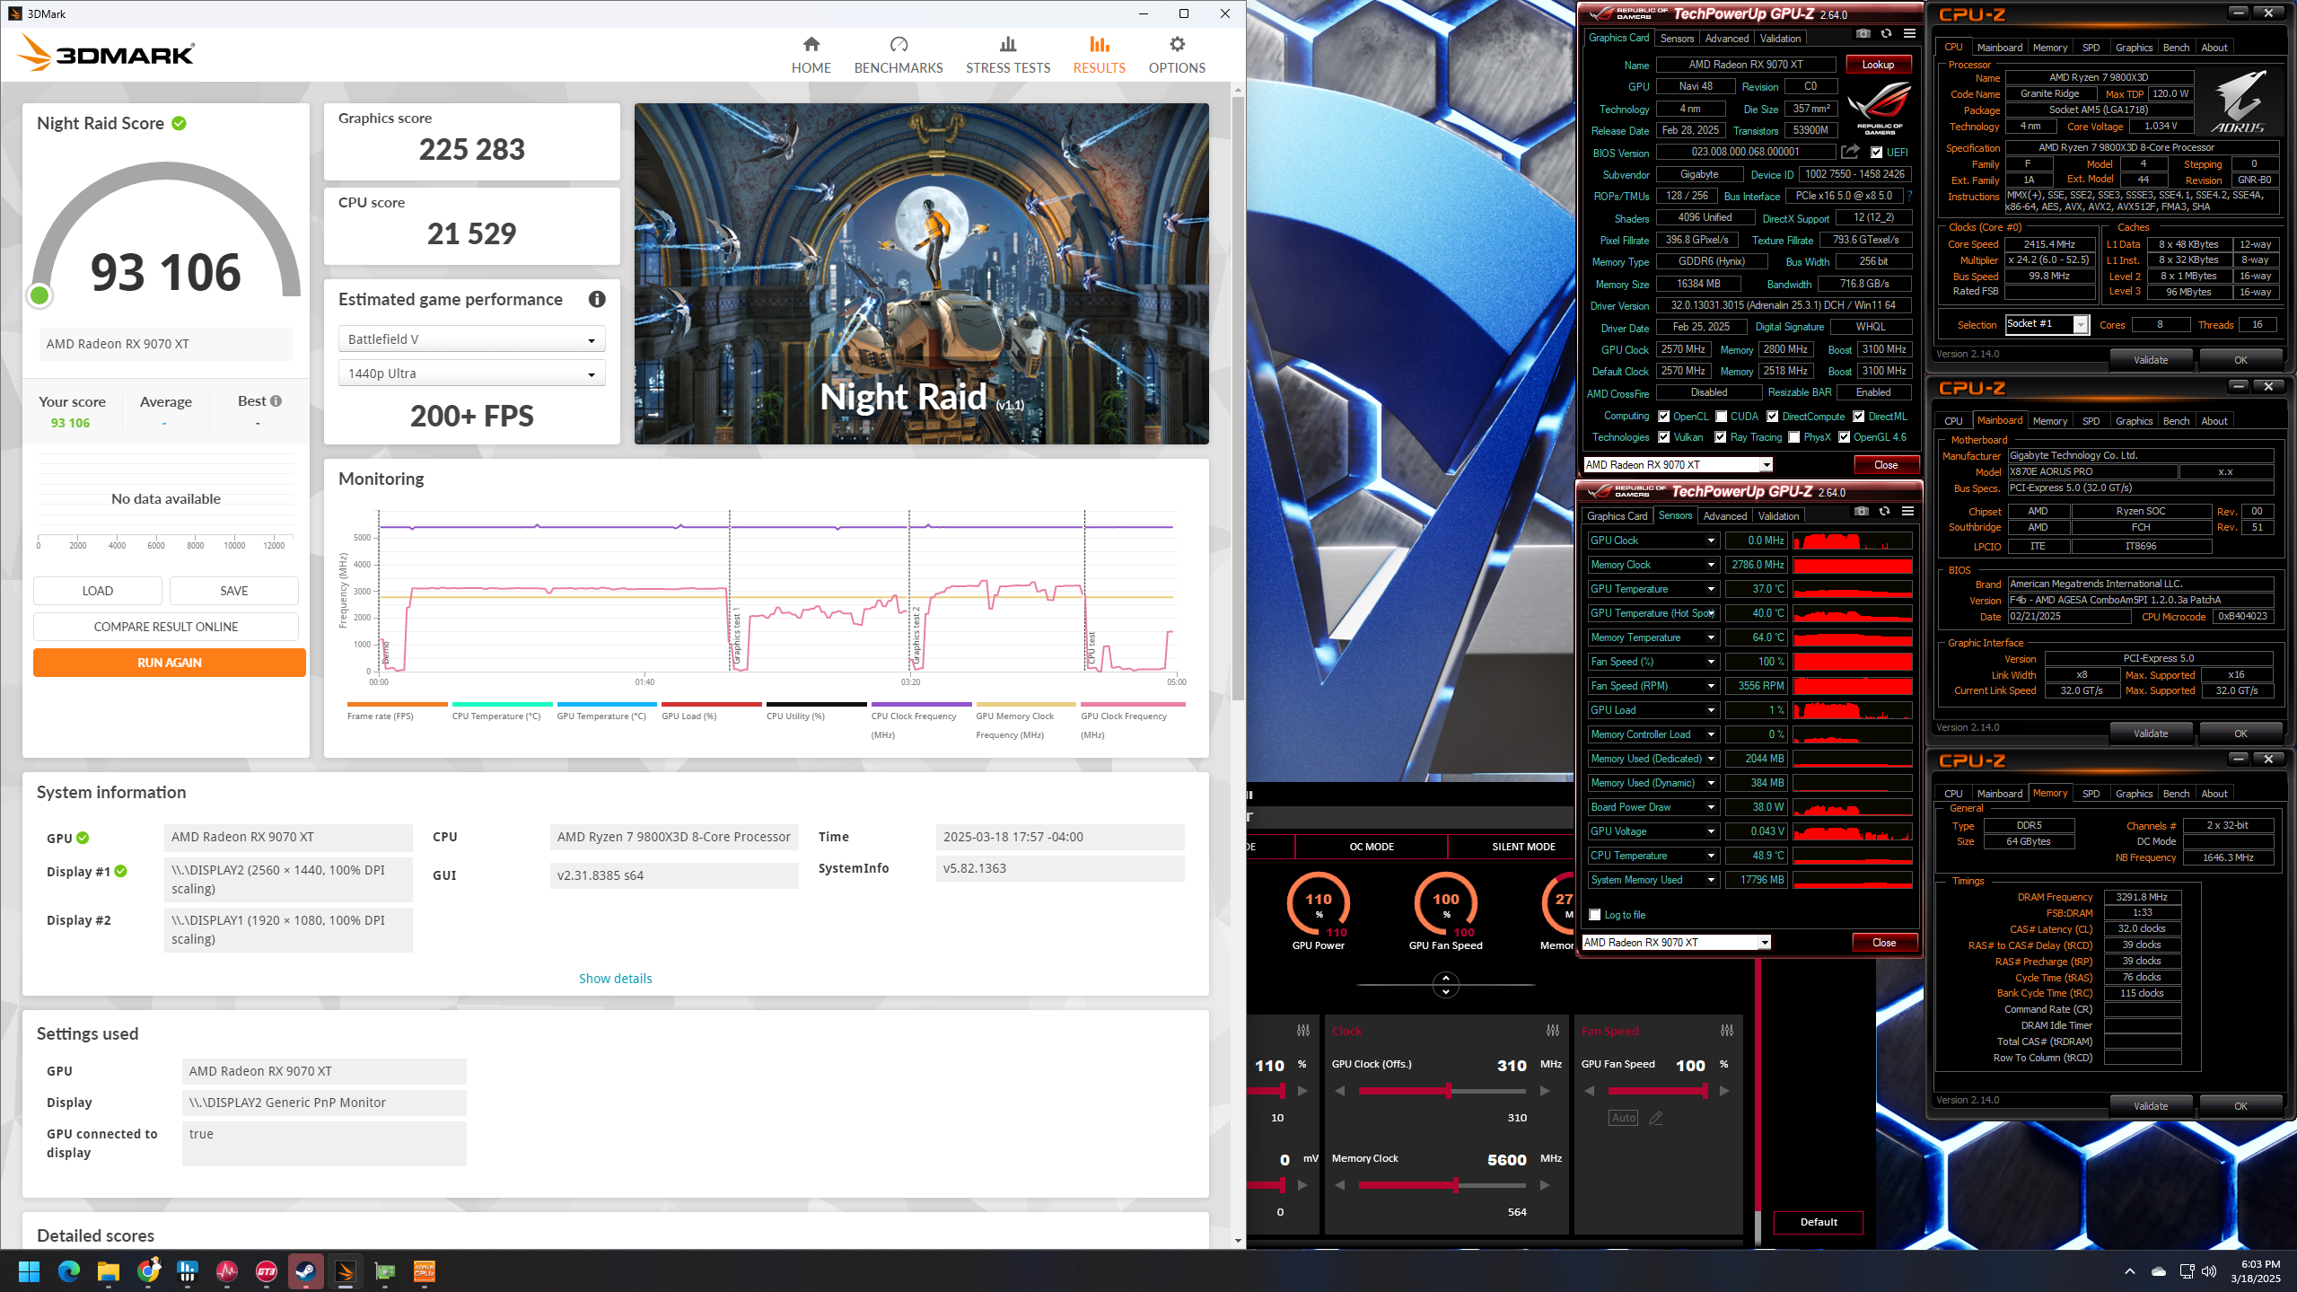This screenshot has height=1292, width=2297.
Task: Open the 1440p Ultra resolution dropdown
Action: coord(471,374)
